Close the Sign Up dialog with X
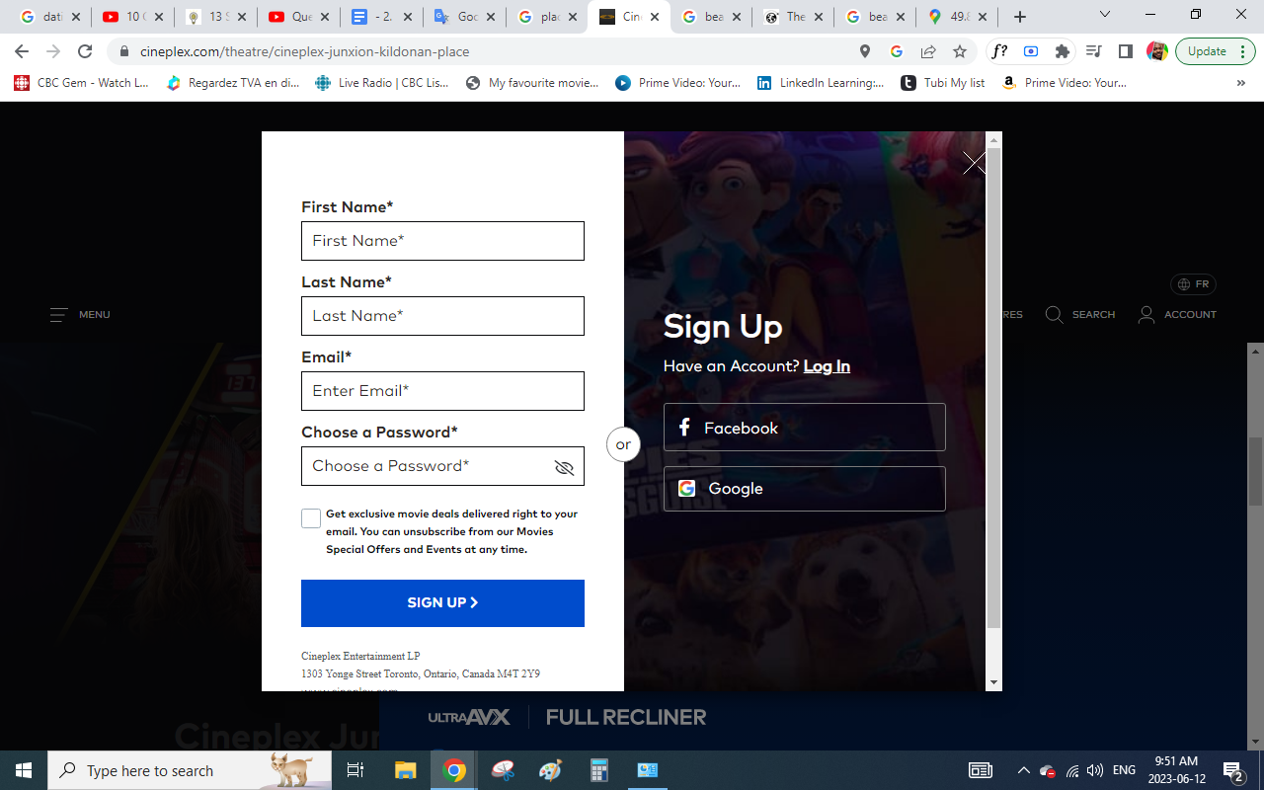The width and height of the screenshot is (1264, 790). click(974, 163)
